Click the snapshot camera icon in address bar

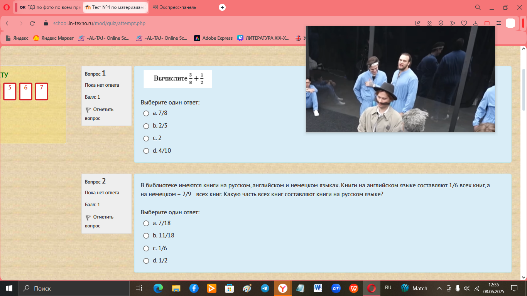pyautogui.click(x=429, y=23)
